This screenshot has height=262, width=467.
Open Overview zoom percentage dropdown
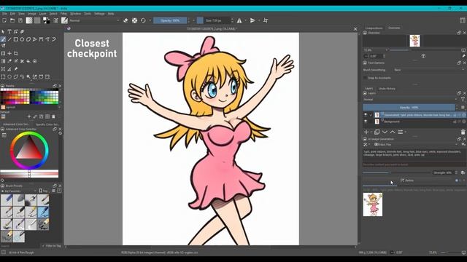pos(376,50)
